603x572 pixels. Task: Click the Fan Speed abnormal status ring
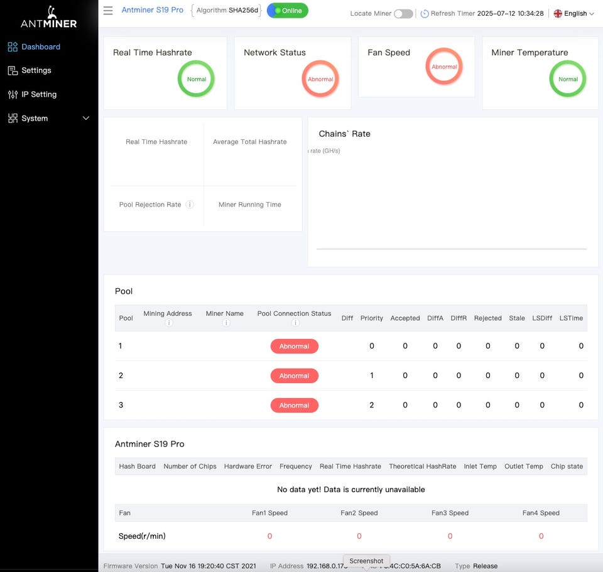(x=444, y=67)
